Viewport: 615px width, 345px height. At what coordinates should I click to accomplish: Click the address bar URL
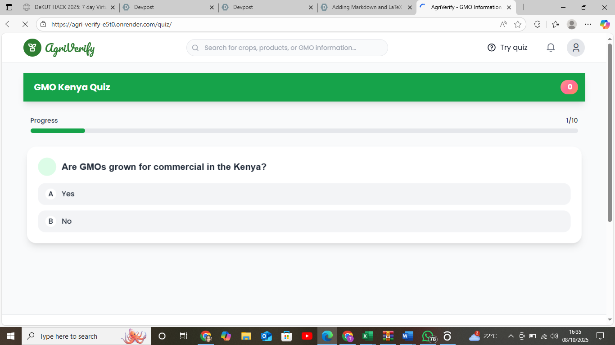click(111, 24)
